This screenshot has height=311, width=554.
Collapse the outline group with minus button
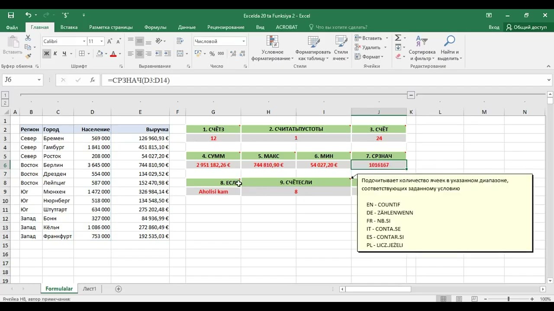pos(411,95)
